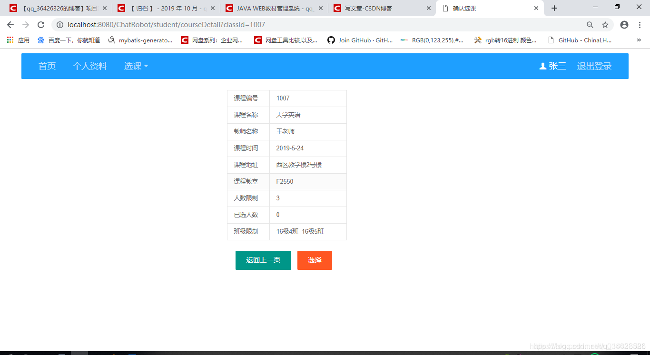Image resolution: width=650 pixels, height=355 pixels.
Task: Click the 教师名称 label cell
Action: (x=248, y=132)
